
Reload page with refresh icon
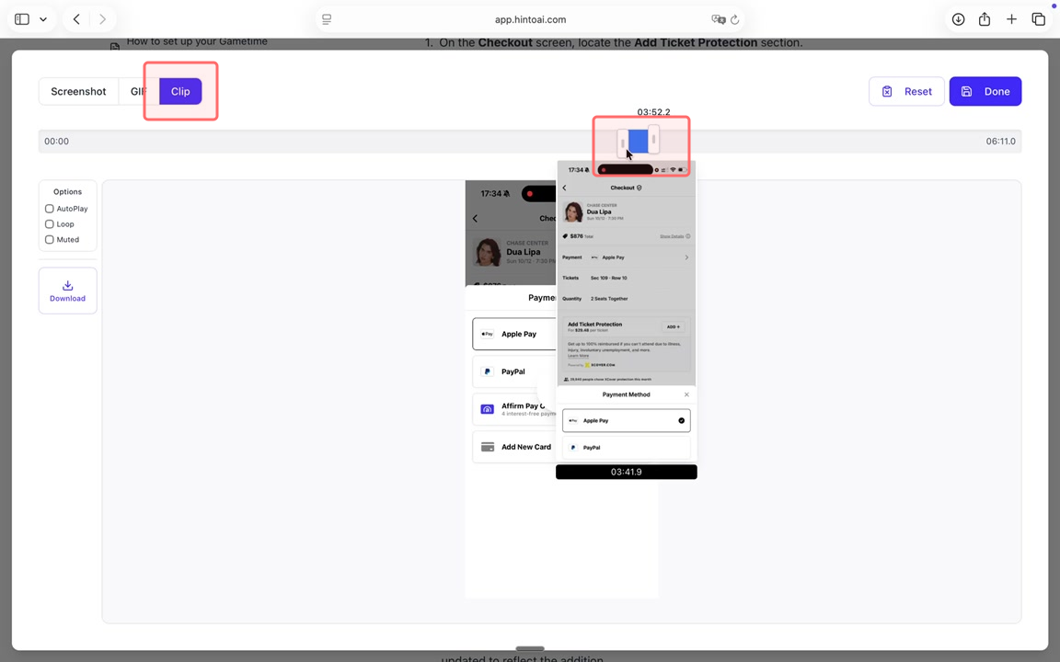coord(735,19)
